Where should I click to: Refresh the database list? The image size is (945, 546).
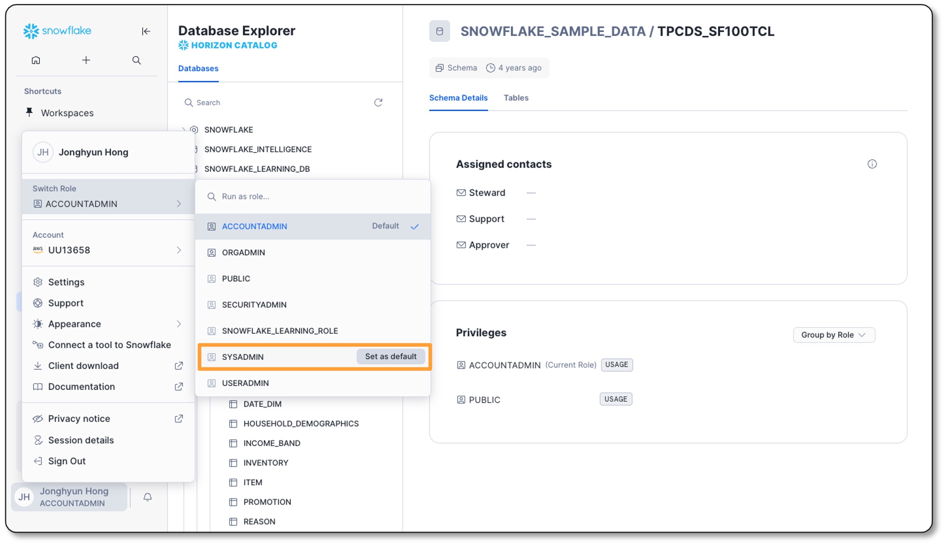(x=378, y=102)
